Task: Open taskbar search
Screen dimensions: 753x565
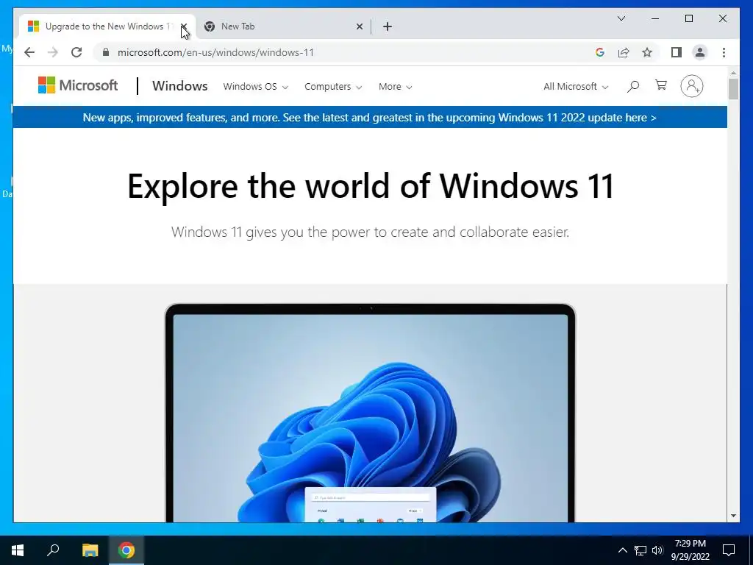Action: pyautogui.click(x=53, y=550)
